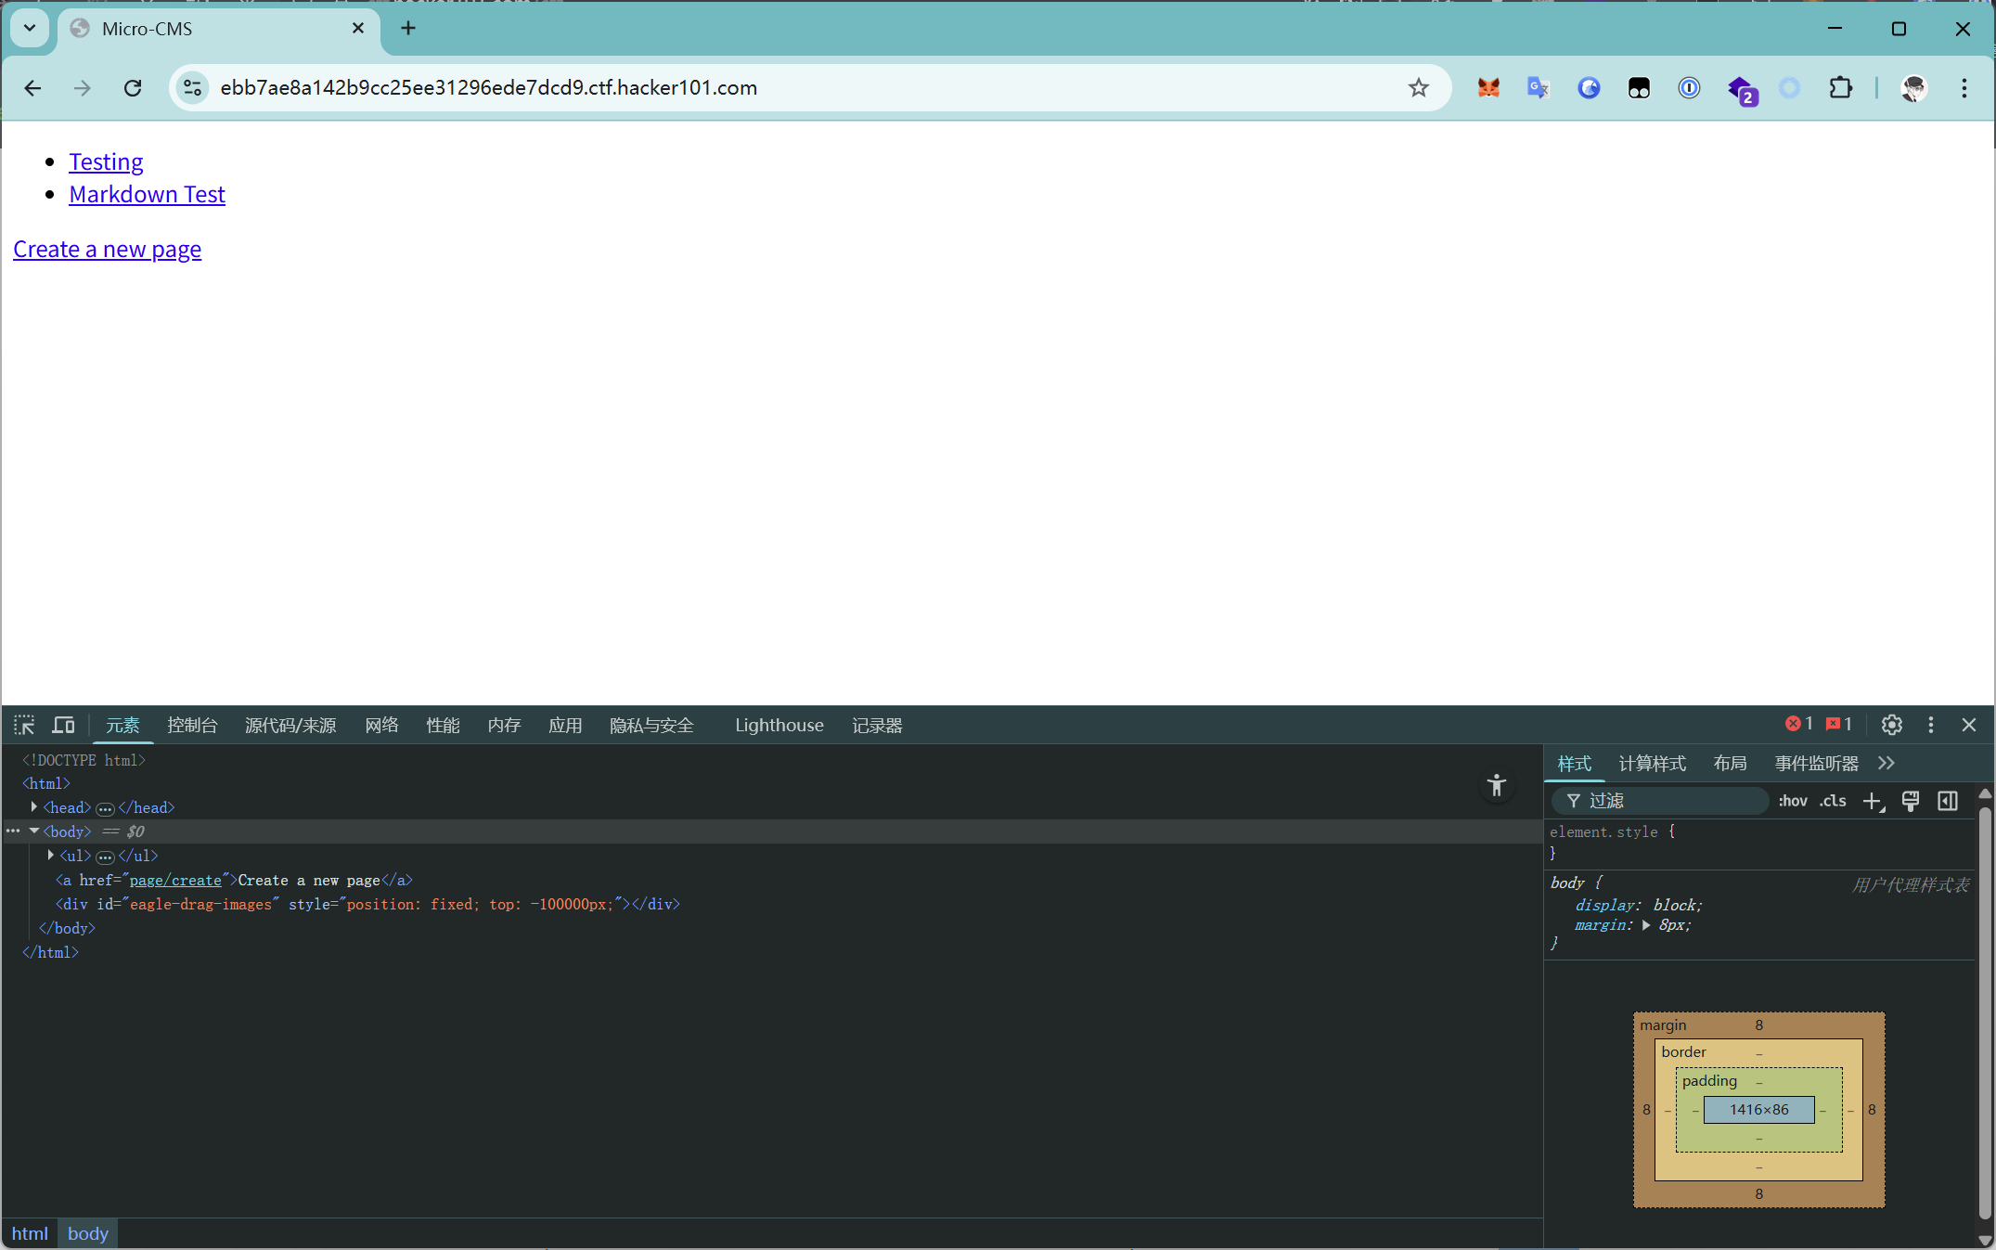Open the 样式 styles pane
The height and width of the screenshot is (1250, 1996).
[1575, 763]
